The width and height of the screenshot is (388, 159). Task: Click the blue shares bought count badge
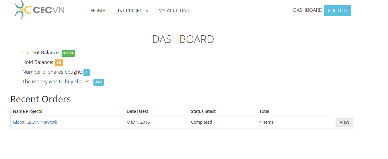86,72
